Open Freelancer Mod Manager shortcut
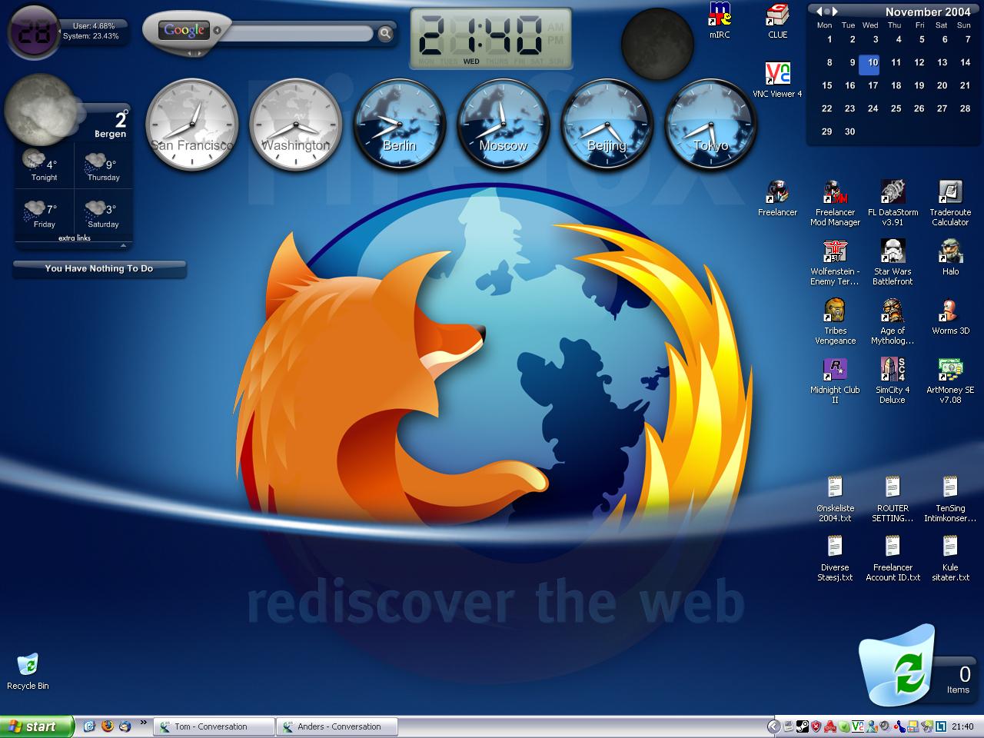The width and height of the screenshot is (984, 738). (835, 203)
